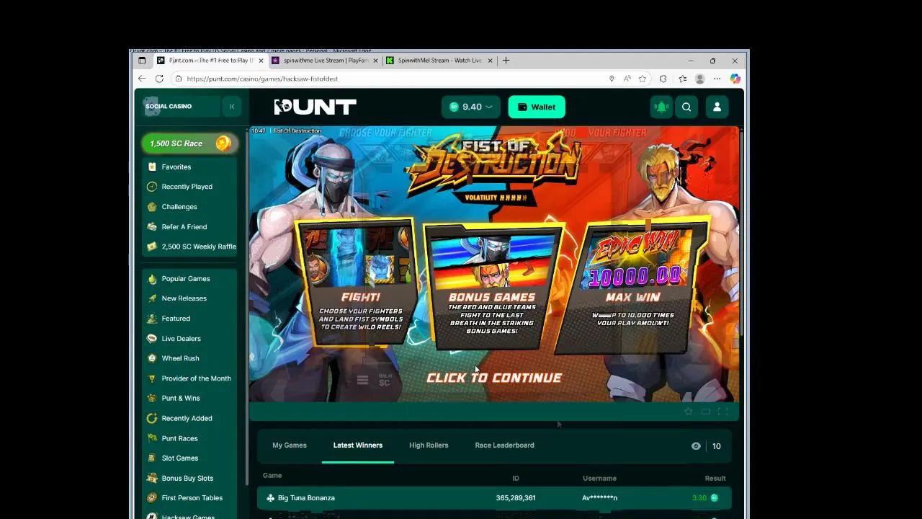Click the PUNT logo

[x=315, y=107]
